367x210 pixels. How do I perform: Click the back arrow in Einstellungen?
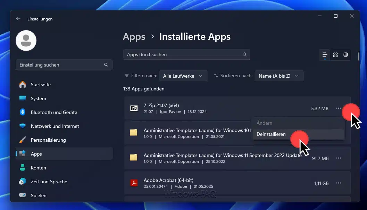tap(18, 19)
